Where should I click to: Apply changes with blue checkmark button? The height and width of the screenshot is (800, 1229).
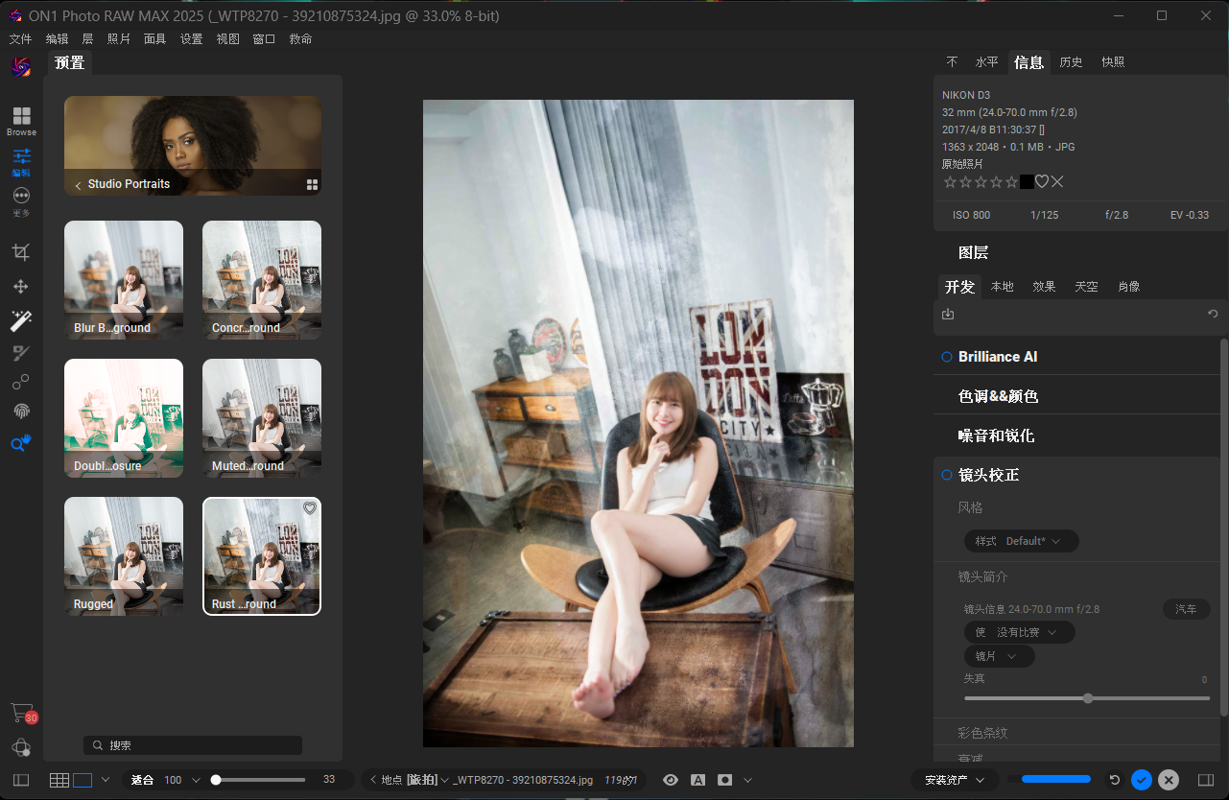(x=1141, y=780)
